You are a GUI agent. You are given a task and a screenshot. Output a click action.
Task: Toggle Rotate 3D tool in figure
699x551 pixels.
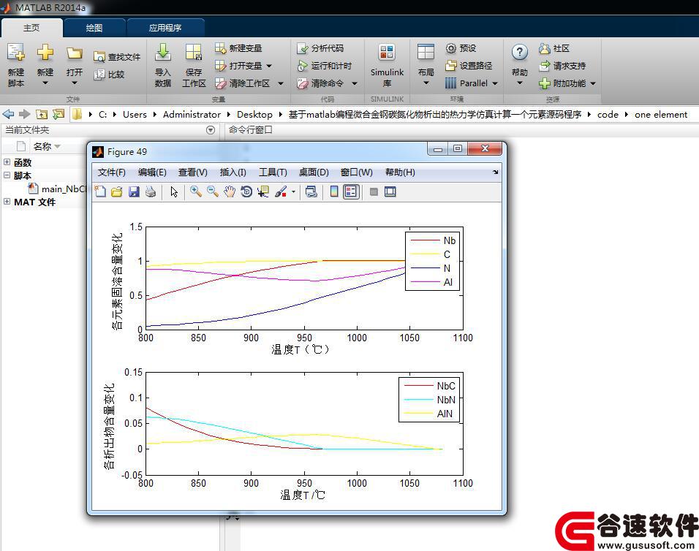pyautogui.click(x=246, y=192)
